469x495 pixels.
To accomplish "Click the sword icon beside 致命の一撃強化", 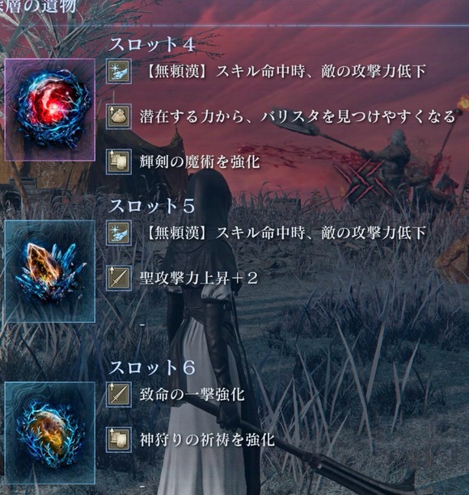I will click(x=119, y=395).
